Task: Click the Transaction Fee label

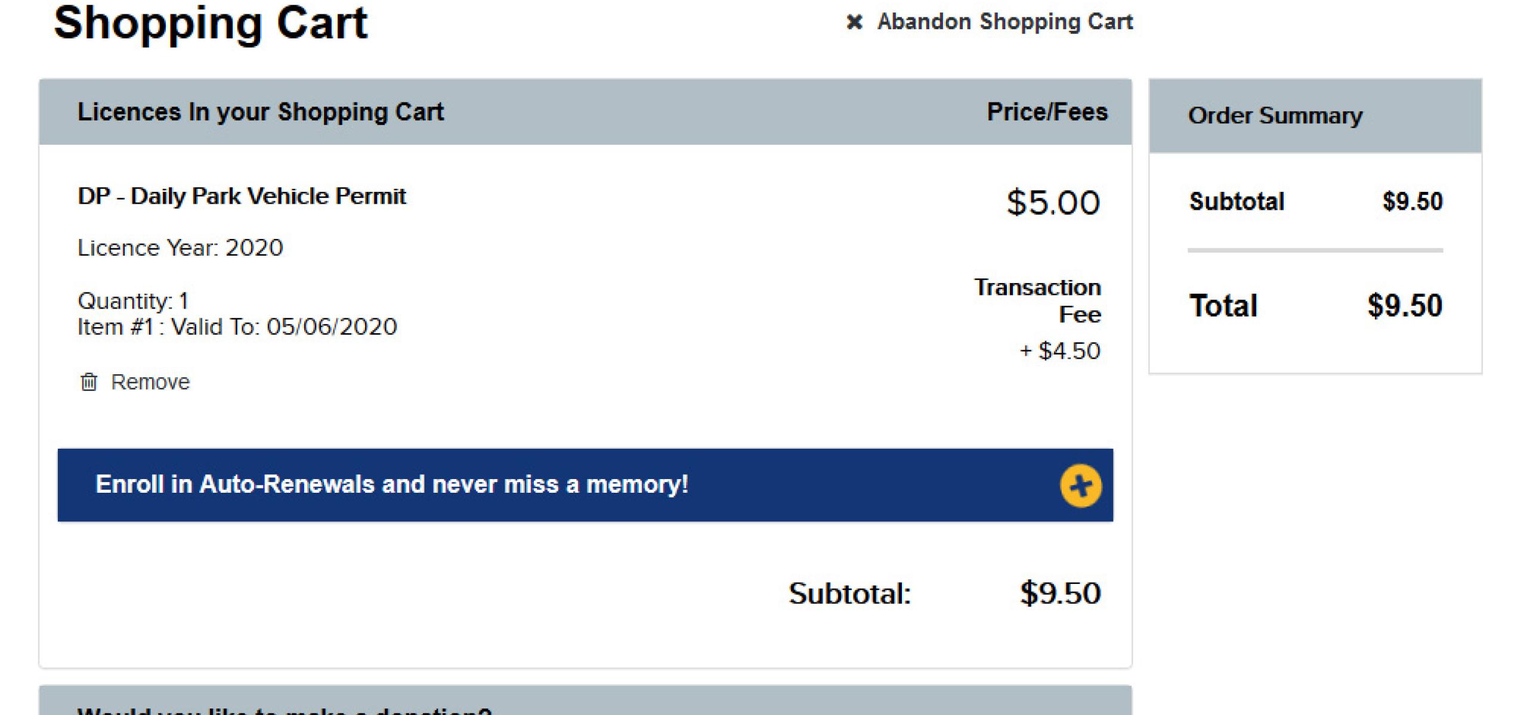Action: point(1038,300)
